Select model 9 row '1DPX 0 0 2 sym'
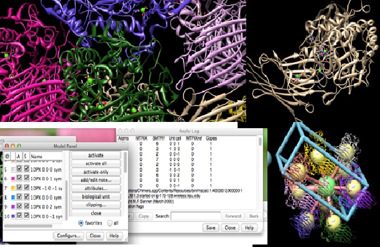Viewport: 380px width, 247px height. tap(33, 207)
